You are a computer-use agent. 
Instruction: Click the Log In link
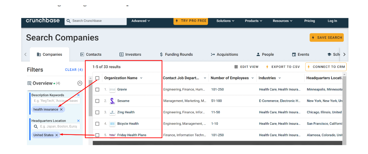click(x=332, y=21)
